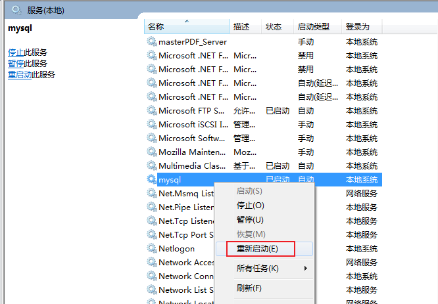Click the gear icon of the mysql service
438x304 pixels.
(x=152, y=179)
